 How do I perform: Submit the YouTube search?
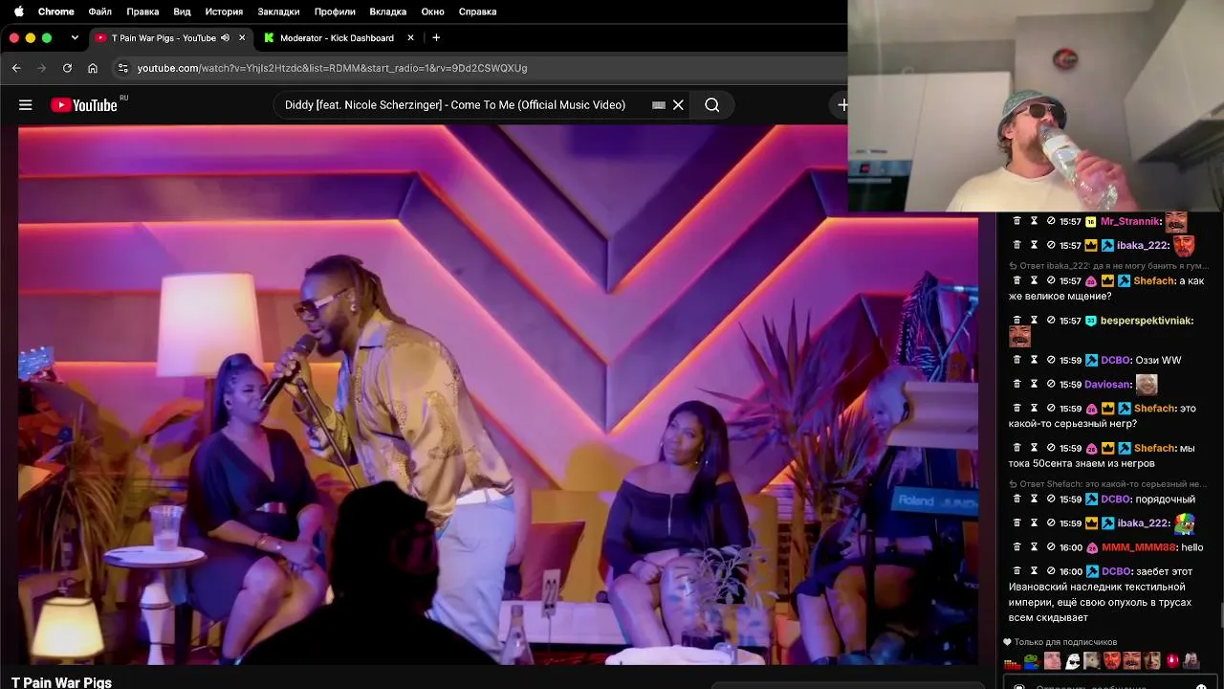coord(712,105)
